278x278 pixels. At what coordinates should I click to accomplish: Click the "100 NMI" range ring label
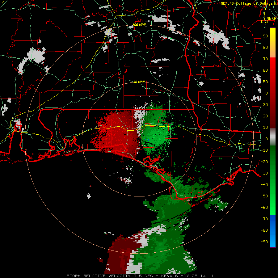pos(139,25)
